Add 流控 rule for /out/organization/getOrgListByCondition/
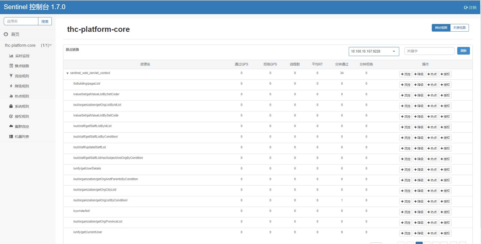This screenshot has height=244, width=481. point(406,202)
